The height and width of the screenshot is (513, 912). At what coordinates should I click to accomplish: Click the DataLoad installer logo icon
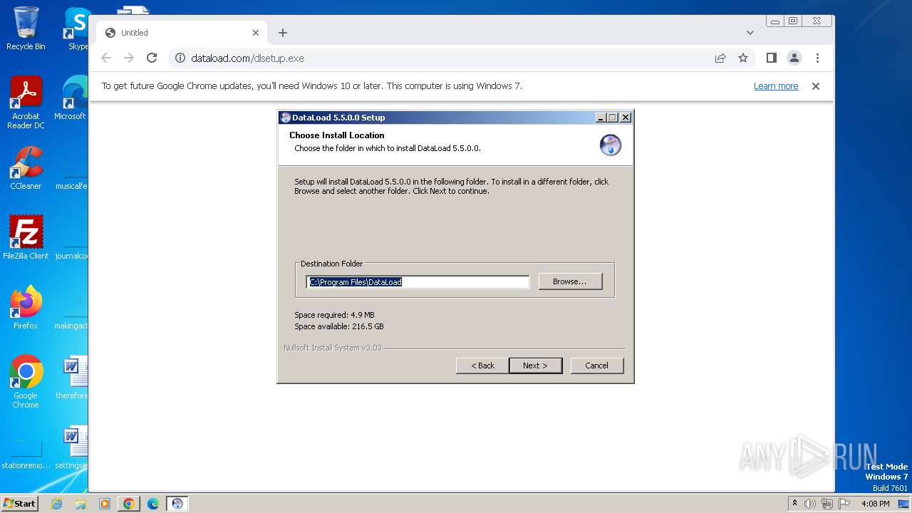[611, 145]
